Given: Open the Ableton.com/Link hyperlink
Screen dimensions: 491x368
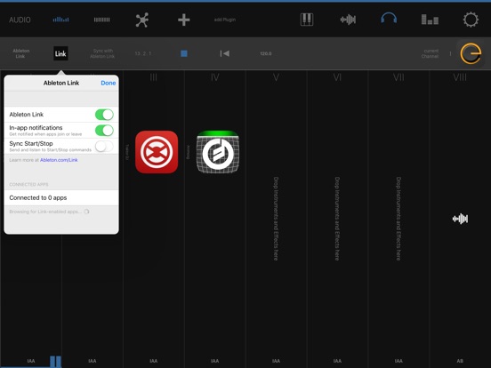Looking at the screenshot, I should coord(59,160).
